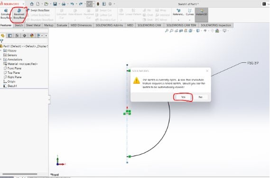This screenshot has height=178, width=270.
Task: Click Zoom to Area icon
Action: [171, 31]
